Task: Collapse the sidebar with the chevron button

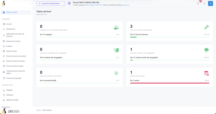Action: pos(32,3)
